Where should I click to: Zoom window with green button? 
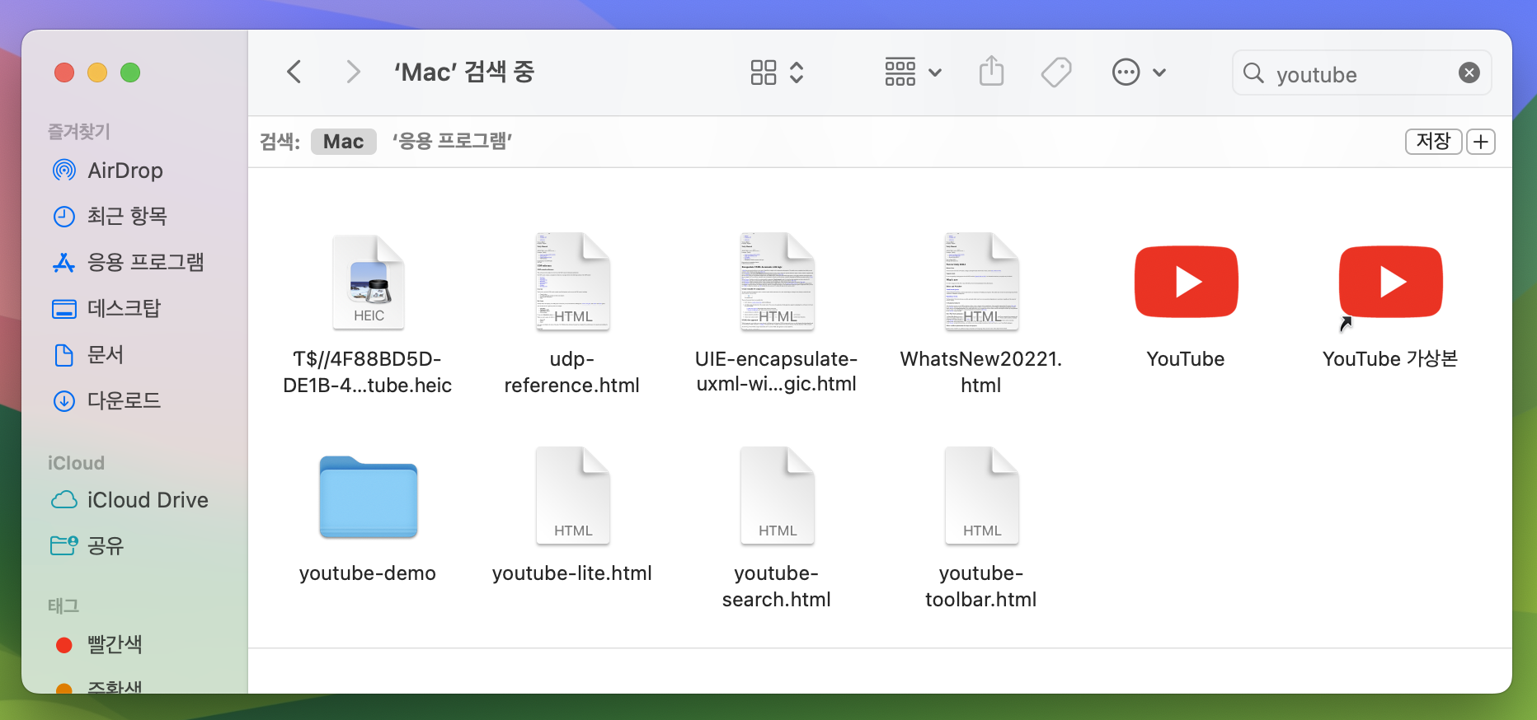click(130, 72)
